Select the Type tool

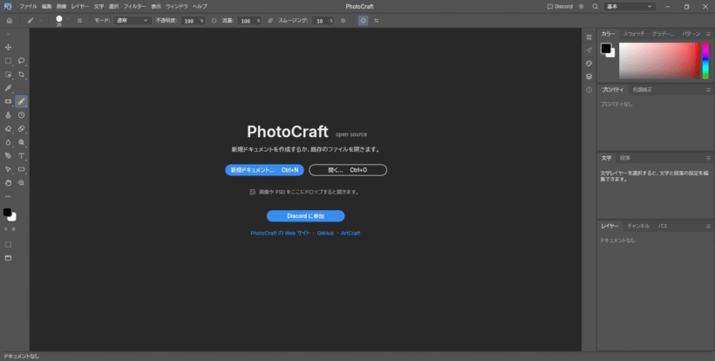tap(22, 156)
